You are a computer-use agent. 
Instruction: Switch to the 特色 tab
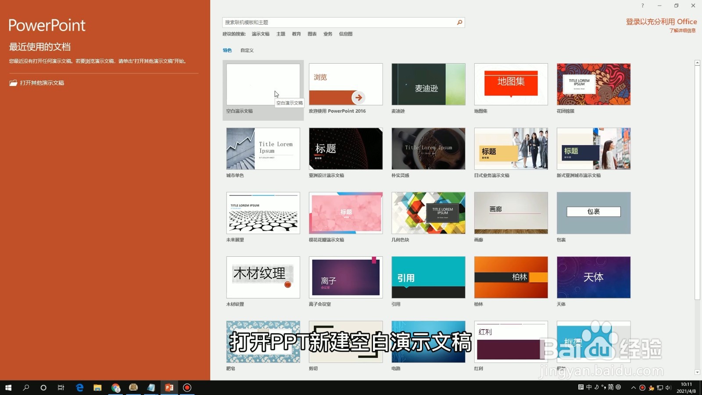click(x=227, y=50)
